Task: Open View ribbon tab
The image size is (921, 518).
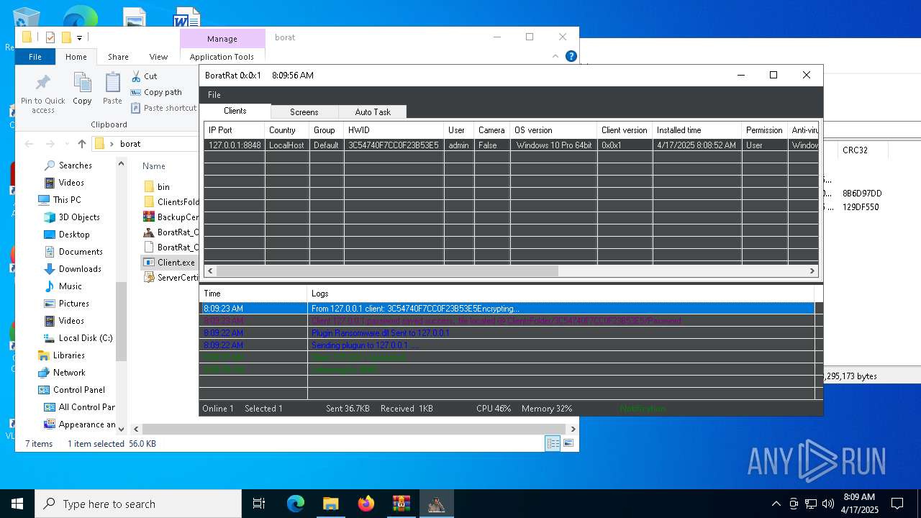Action: point(158,57)
